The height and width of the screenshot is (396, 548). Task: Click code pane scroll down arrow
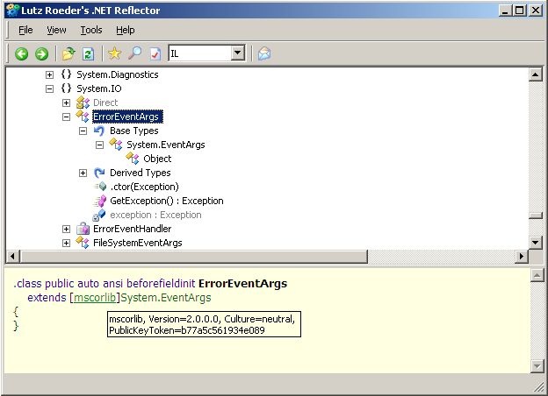537,366
